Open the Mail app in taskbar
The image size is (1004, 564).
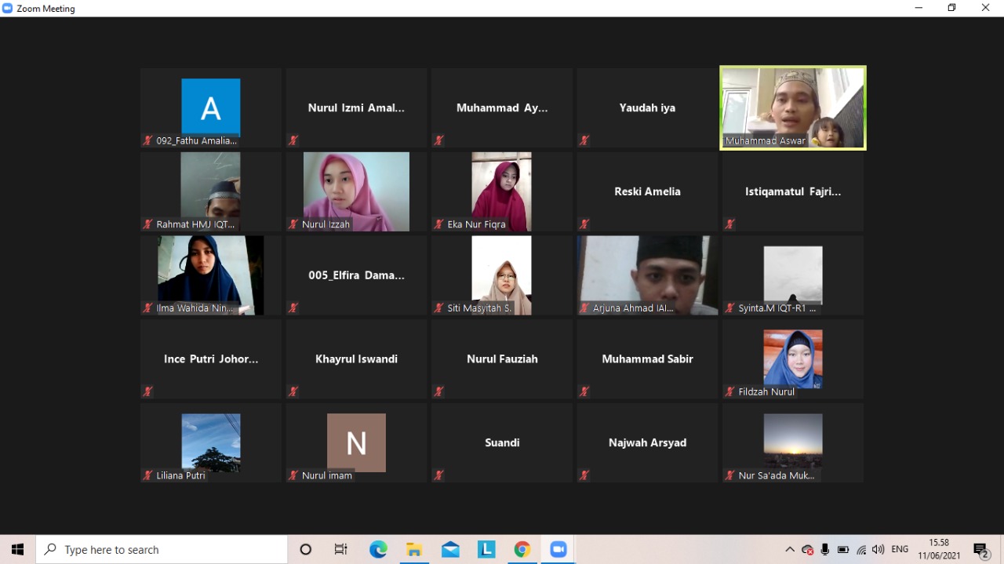coord(450,550)
